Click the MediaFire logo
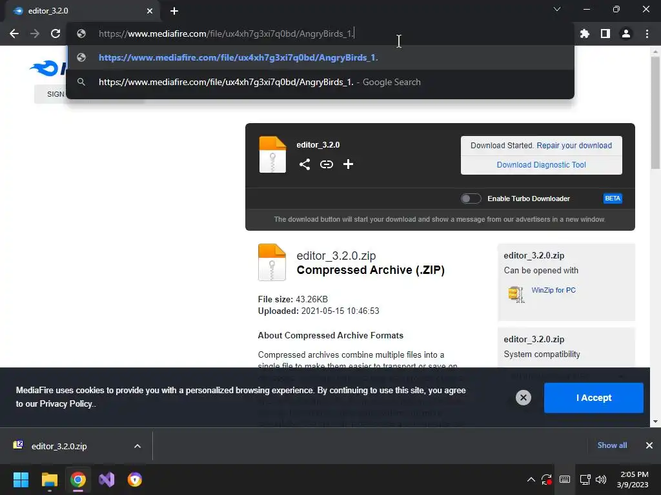 [x=47, y=67]
